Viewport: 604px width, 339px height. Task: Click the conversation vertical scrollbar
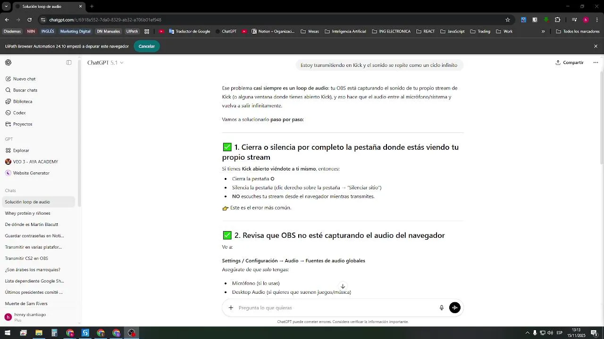[602, 118]
